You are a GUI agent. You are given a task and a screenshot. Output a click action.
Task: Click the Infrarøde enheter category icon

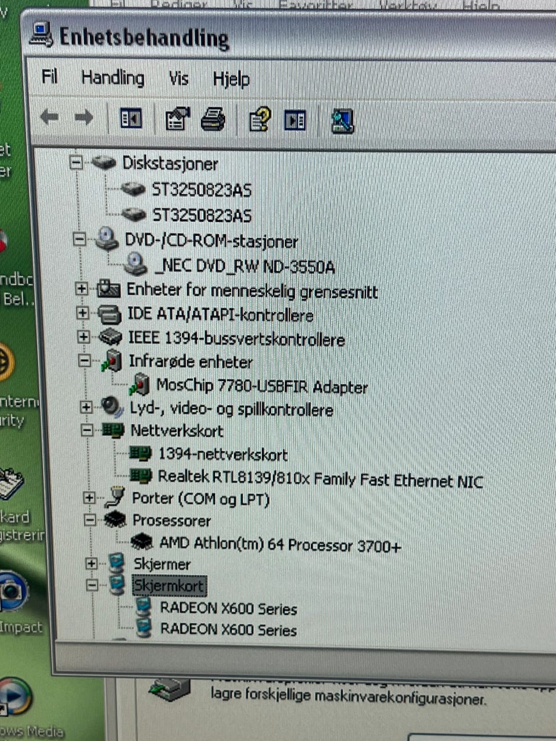tap(112, 361)
